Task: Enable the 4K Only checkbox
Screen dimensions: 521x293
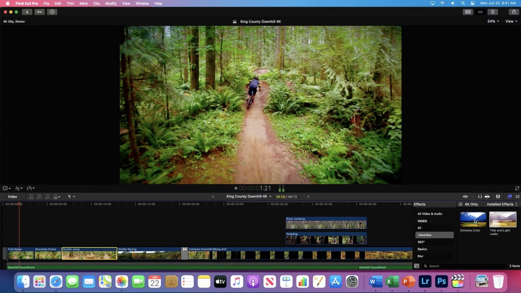Action: (x=460, y=204)
